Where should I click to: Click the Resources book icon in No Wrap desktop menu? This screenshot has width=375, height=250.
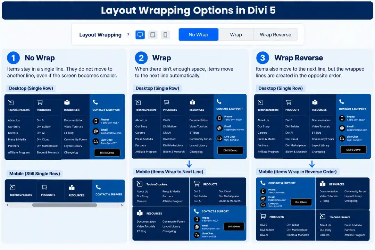pyautogui.click(x=67, y=102)
